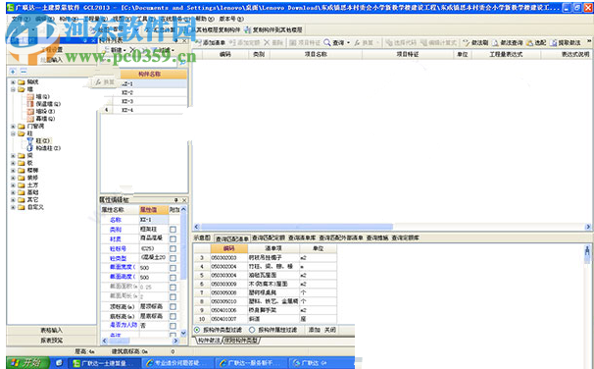The height and width of the screenshot is (369, 594).
Task: Click the delete X icon in component list toolbar
Action: pos(131,50)
